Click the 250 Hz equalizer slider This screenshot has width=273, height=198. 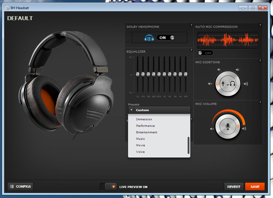[x=154, y=74]
